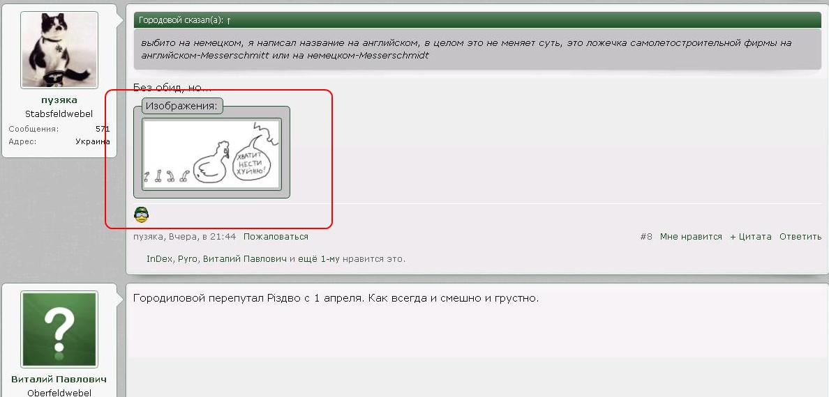The width and height of the screenshot is (829, 397).
Task: Open Виталий Павлович username under avatar
Action: (x=59, y=380)
